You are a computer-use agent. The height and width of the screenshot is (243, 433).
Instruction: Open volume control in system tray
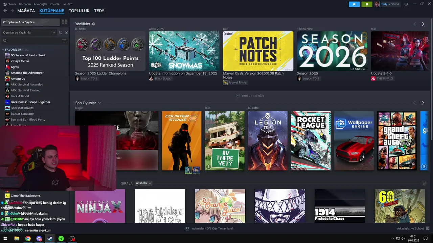click(x=403, y=239)
